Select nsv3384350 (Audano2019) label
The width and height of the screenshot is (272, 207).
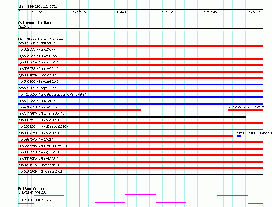tap(39, 133)
